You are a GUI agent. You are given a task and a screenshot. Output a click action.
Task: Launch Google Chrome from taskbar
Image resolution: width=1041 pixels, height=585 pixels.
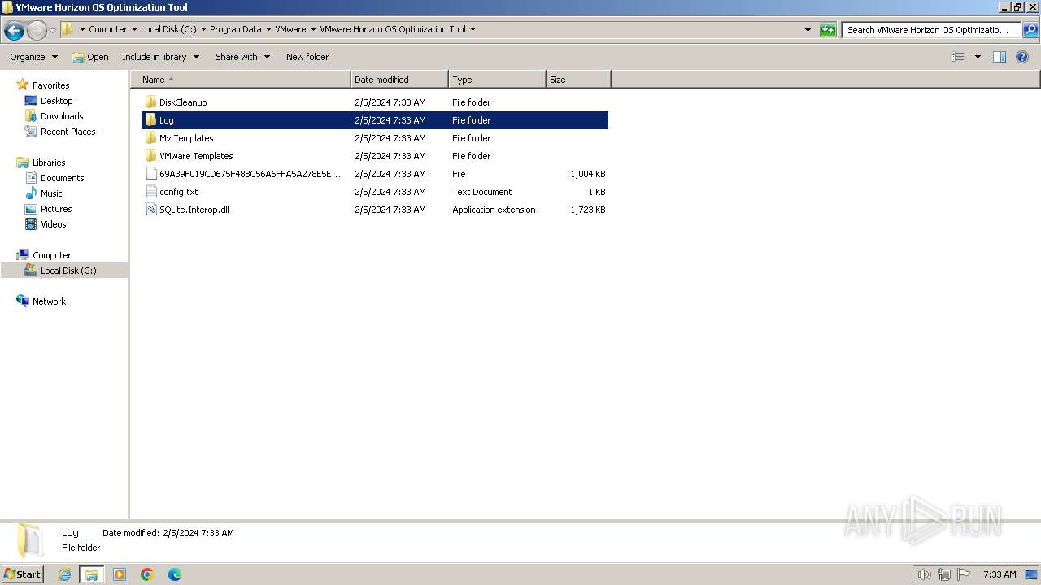coord(147,574)
